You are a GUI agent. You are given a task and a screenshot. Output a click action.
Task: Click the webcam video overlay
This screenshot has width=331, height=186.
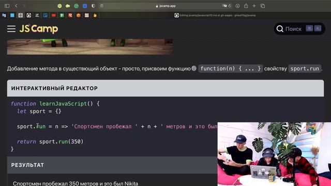tap(274, 154)
